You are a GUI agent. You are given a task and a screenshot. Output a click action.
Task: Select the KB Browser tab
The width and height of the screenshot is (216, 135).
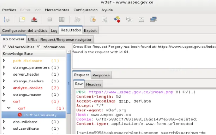[14, 39]
